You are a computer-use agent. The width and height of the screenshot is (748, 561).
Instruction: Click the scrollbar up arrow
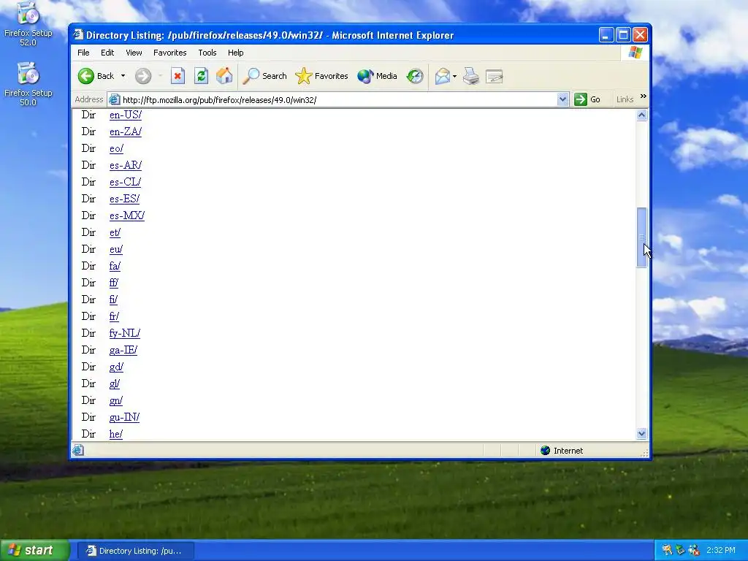(641, 115)
